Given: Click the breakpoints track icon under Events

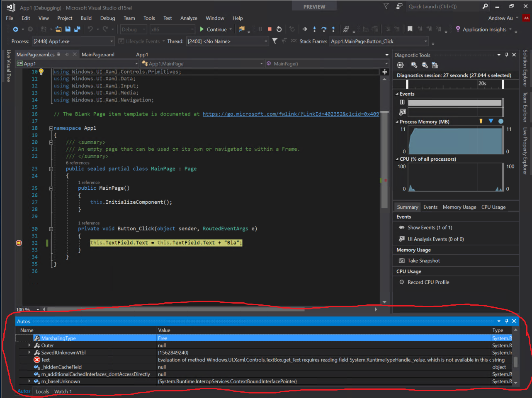Looking at the screenshot, I should (402, 102).
